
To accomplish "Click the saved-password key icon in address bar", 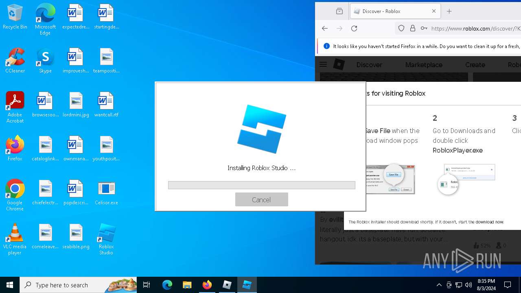I will [x=424, y=28].
